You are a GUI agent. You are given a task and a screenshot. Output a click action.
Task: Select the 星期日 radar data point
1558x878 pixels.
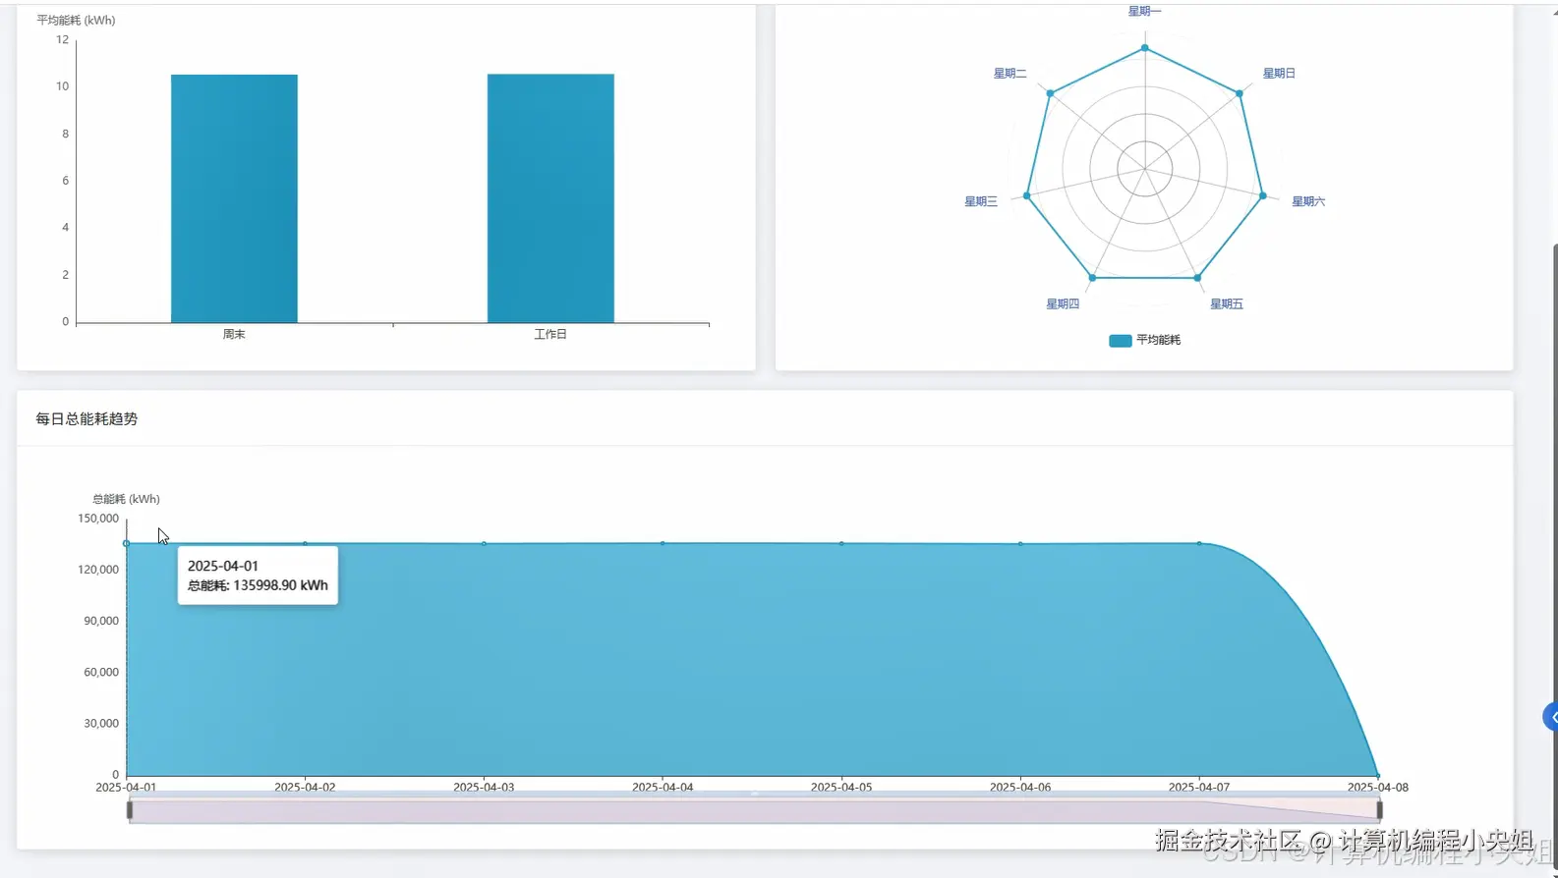1240,93
